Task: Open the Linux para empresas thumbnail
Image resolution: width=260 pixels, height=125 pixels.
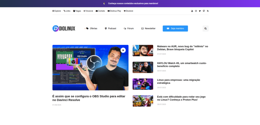Action: (143, 84)
